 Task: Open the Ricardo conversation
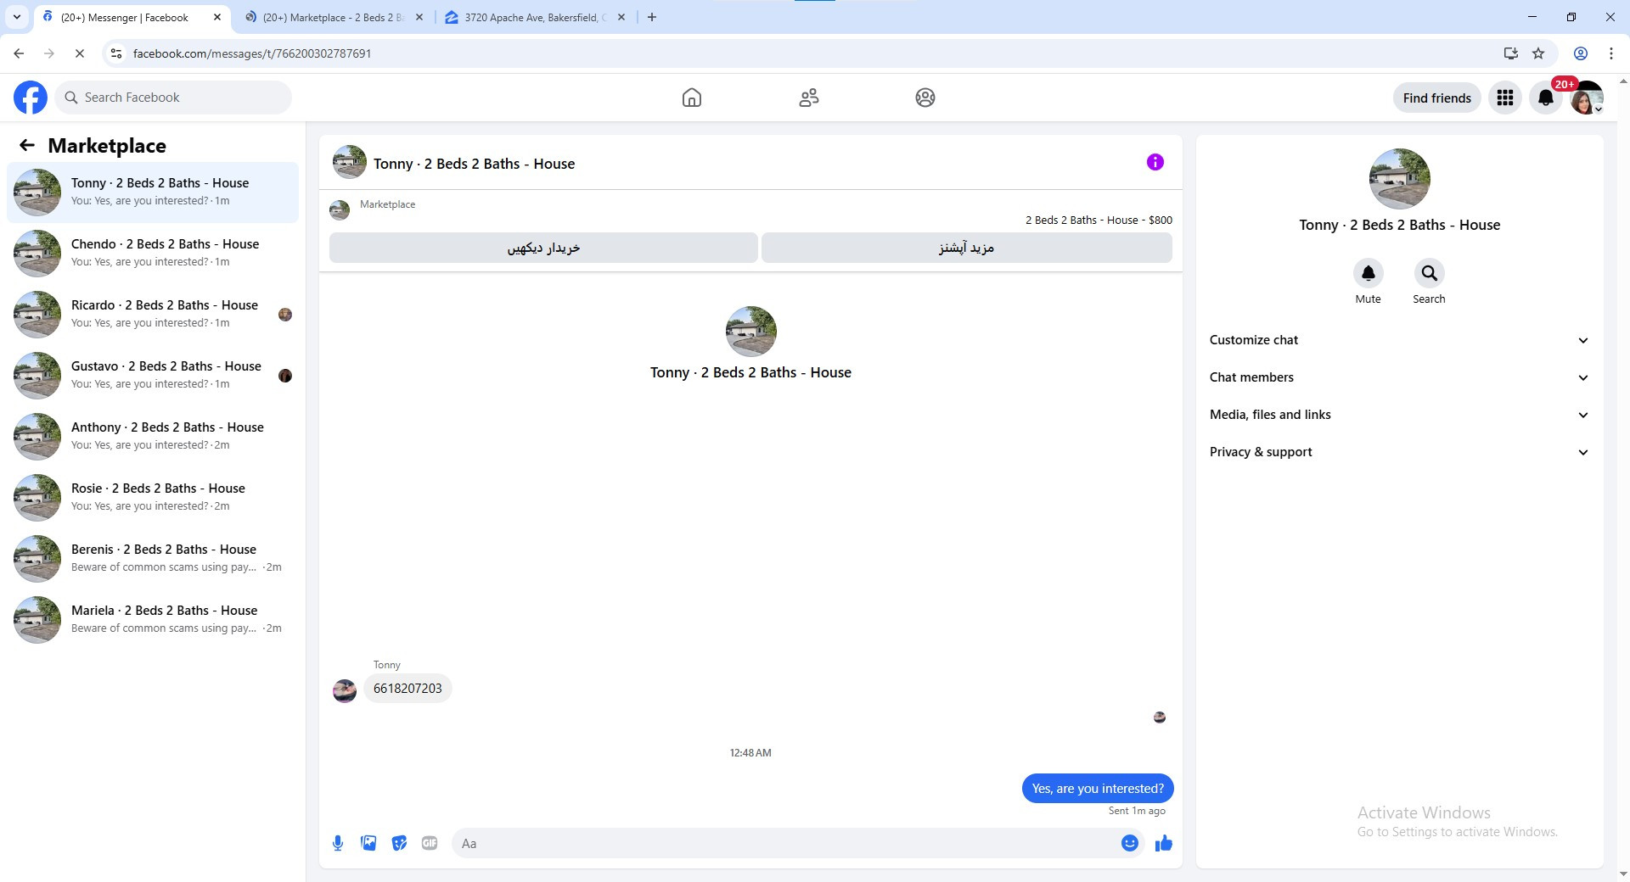click(153, 315)
